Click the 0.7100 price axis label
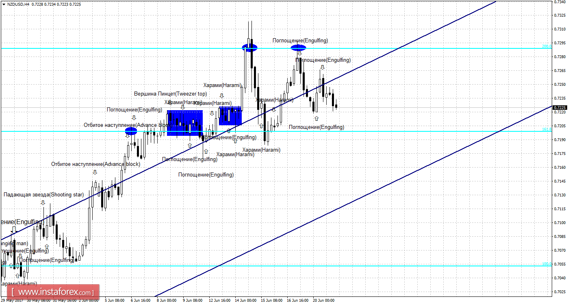 tap(559, 223)
